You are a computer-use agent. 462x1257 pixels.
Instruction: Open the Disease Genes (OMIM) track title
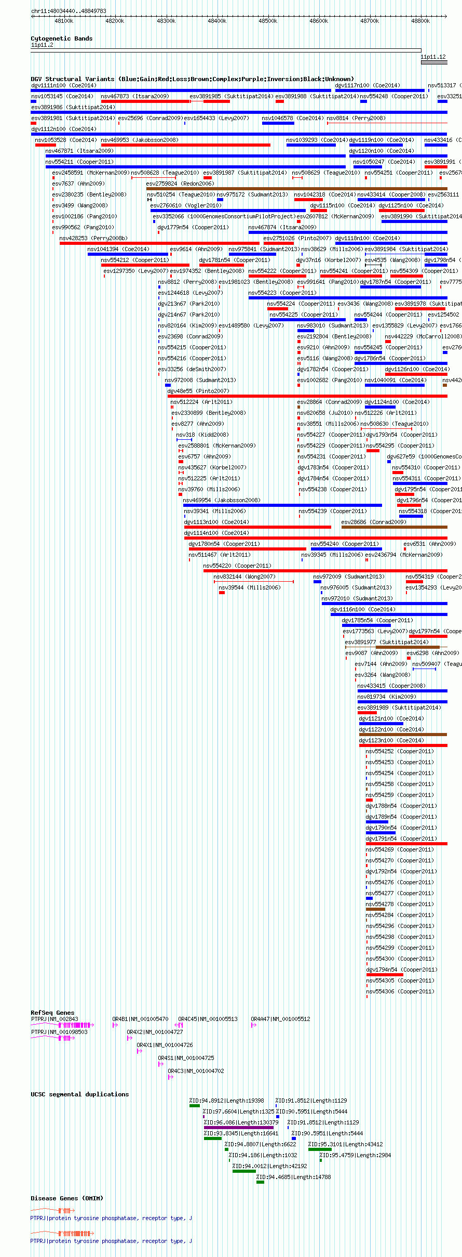click(67, 1198)
